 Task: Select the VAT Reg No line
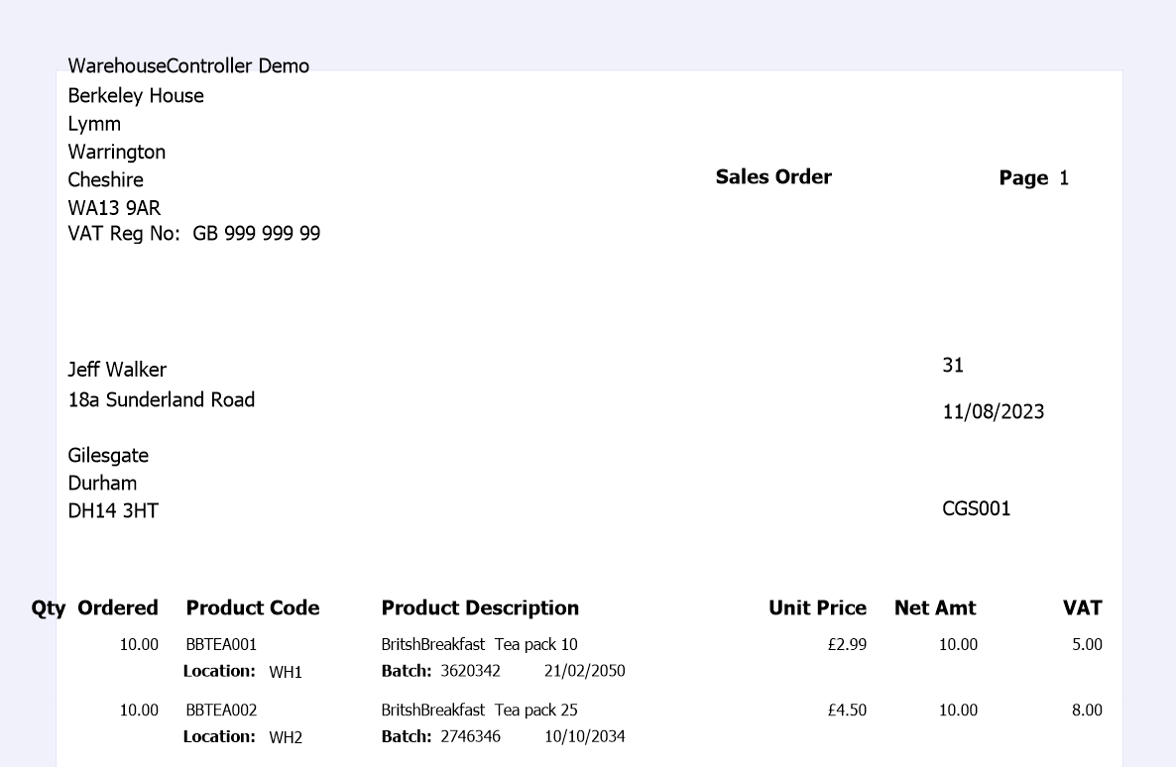(193, 234)
